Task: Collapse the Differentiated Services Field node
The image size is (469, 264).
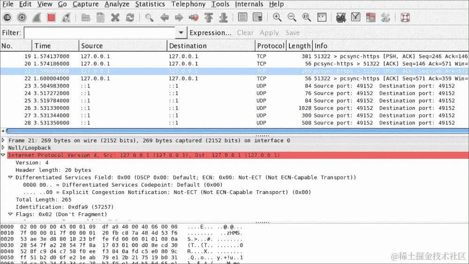Action: 10,177
